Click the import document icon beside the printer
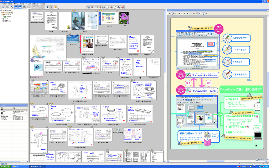Viewport: 269px width, 168px height. [12, 7]
